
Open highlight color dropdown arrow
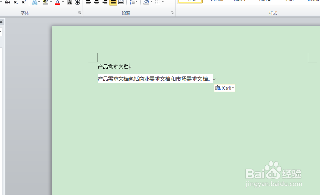(51, 2)
